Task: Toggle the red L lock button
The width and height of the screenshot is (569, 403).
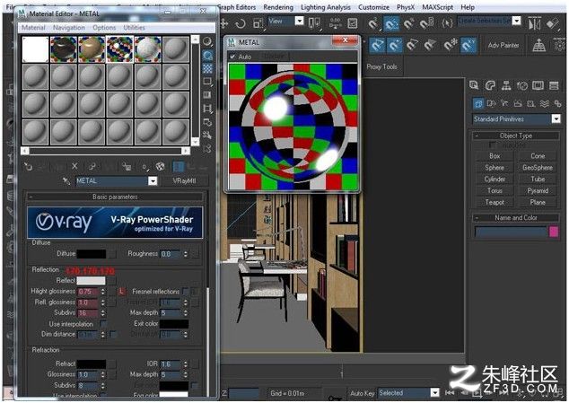Action: (x=121, y=291)
